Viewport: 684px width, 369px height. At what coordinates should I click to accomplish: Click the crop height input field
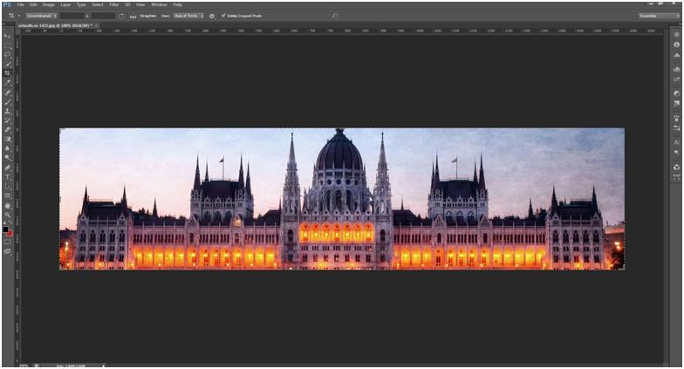pos(103,16)
